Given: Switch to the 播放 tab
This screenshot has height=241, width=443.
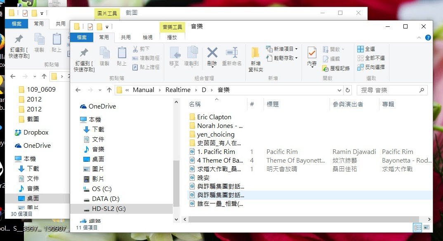Looking at the screenshot, I should click(x=172, y=37).
